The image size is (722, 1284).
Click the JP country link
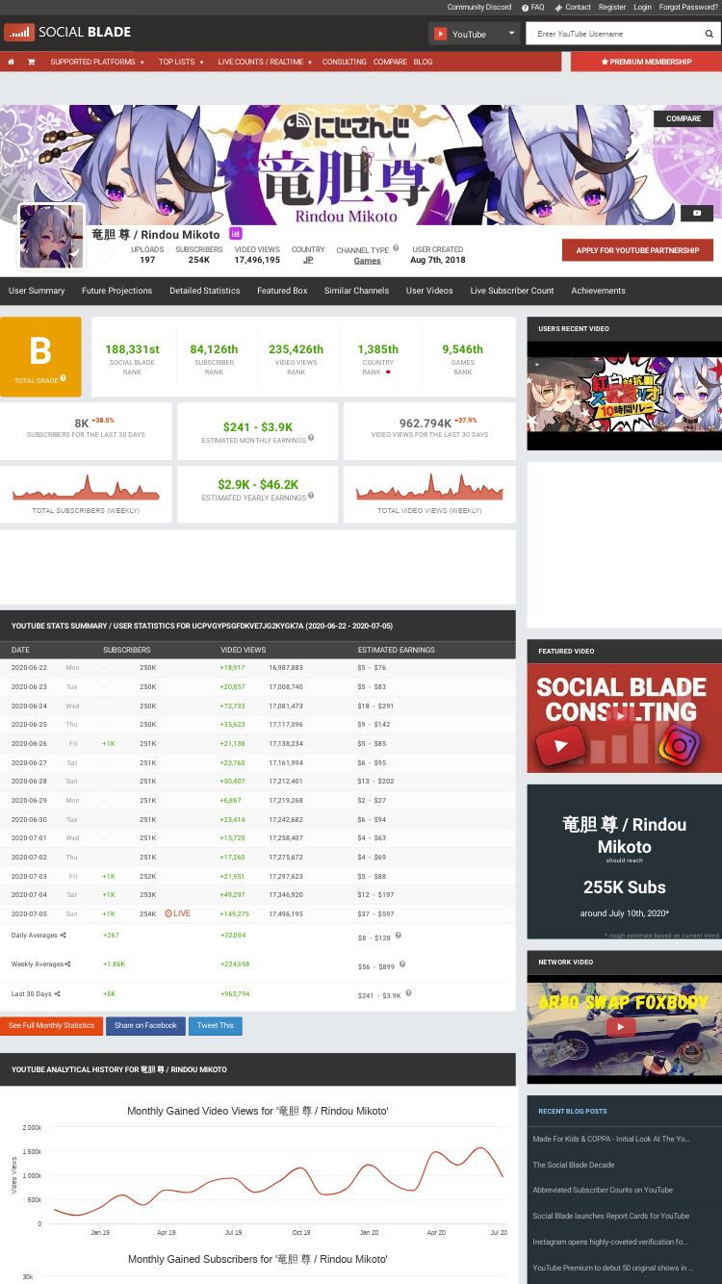point(308,260)
